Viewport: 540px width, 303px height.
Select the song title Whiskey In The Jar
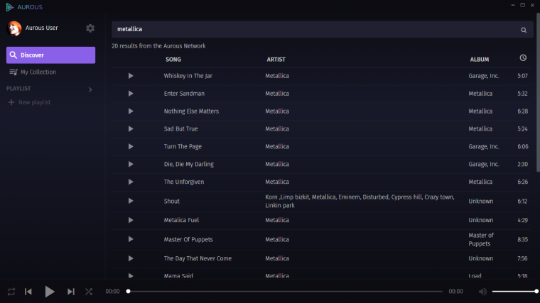click(188, 76)
